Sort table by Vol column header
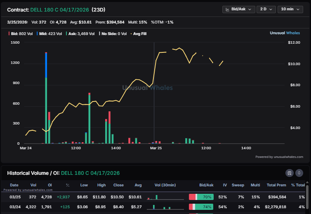Viewport: 311px width, 214px height. [x=33, y=185]
